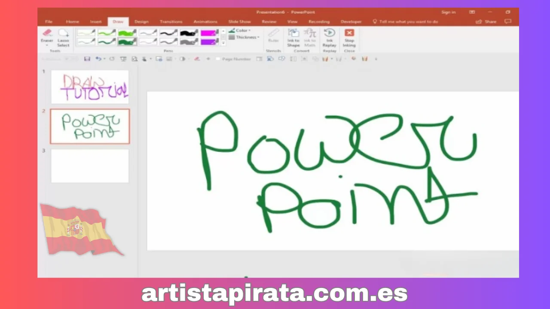Open the Undo history dropdown arrow

104,59
